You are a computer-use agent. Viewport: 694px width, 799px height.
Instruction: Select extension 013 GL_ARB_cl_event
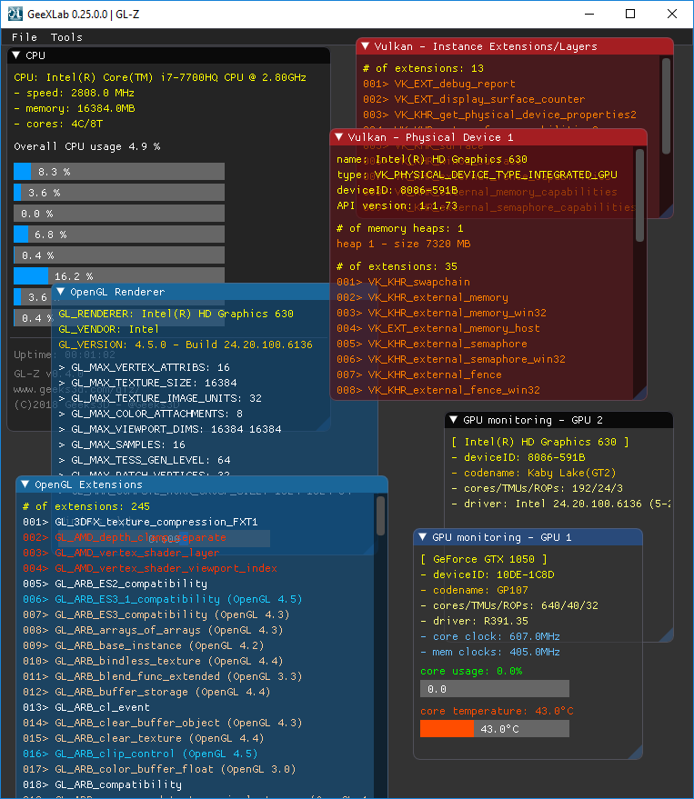point(86,707)
